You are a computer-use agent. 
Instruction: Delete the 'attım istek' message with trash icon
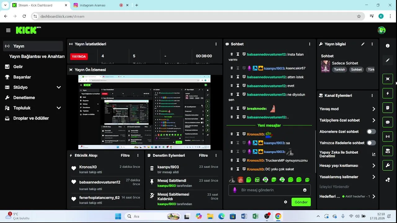(x=232, y=77)
